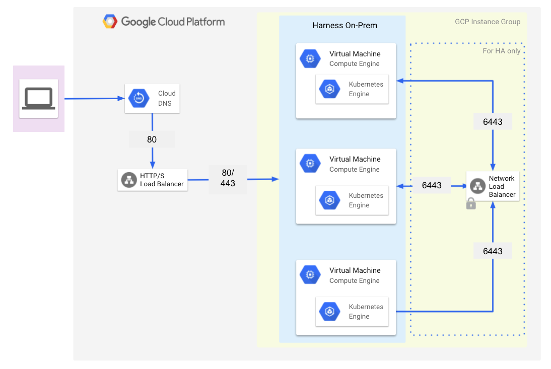Select the Harness On-Prem heading
The width and height of the screenshot is (551, 369).
tap(345, 26)
